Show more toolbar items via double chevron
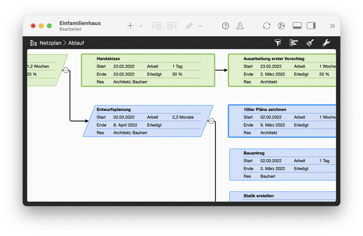Screen dimensions: 363x236 tap(332, 26)
